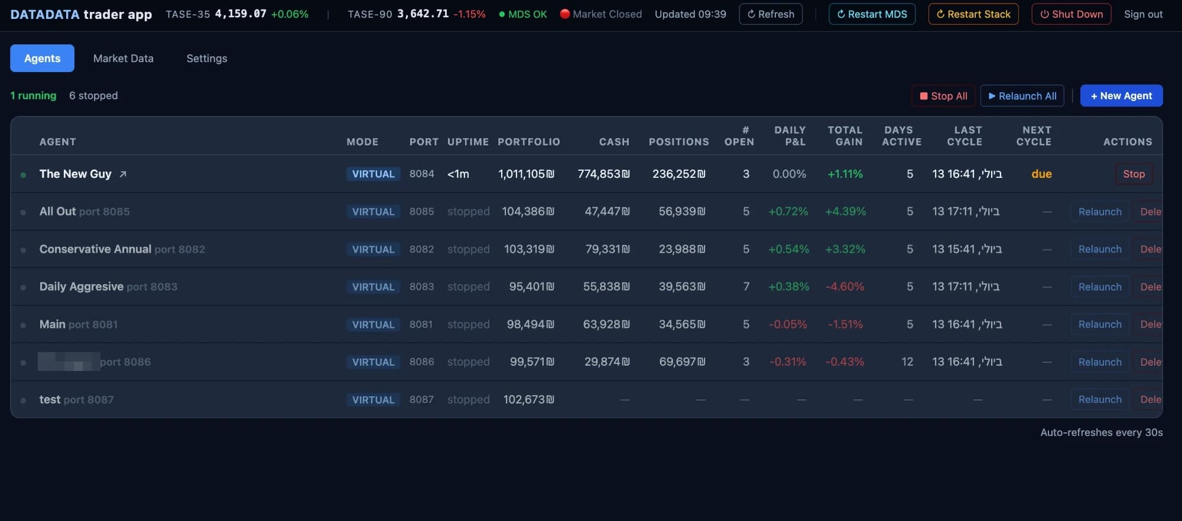Delete the Main agent
Viewport: 1182px width, 521px height.
point(1148,324)
